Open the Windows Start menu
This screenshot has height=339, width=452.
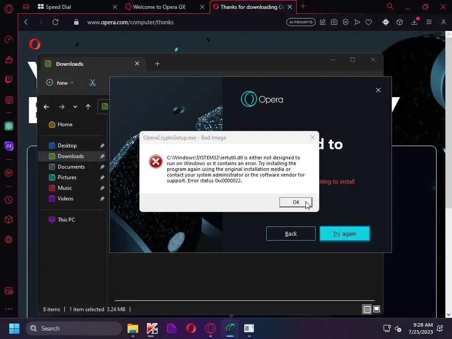click(x=14, y=328)
